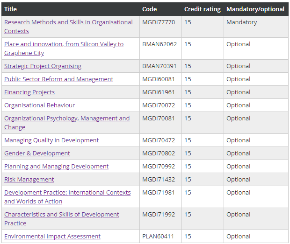This screenshot has width=290, height=244.
Task: Open Public Sector Reform and Management
Action: (x=58, y=79)
